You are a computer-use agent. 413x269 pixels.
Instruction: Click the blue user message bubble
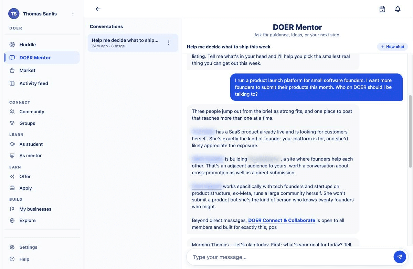[316, 87]
